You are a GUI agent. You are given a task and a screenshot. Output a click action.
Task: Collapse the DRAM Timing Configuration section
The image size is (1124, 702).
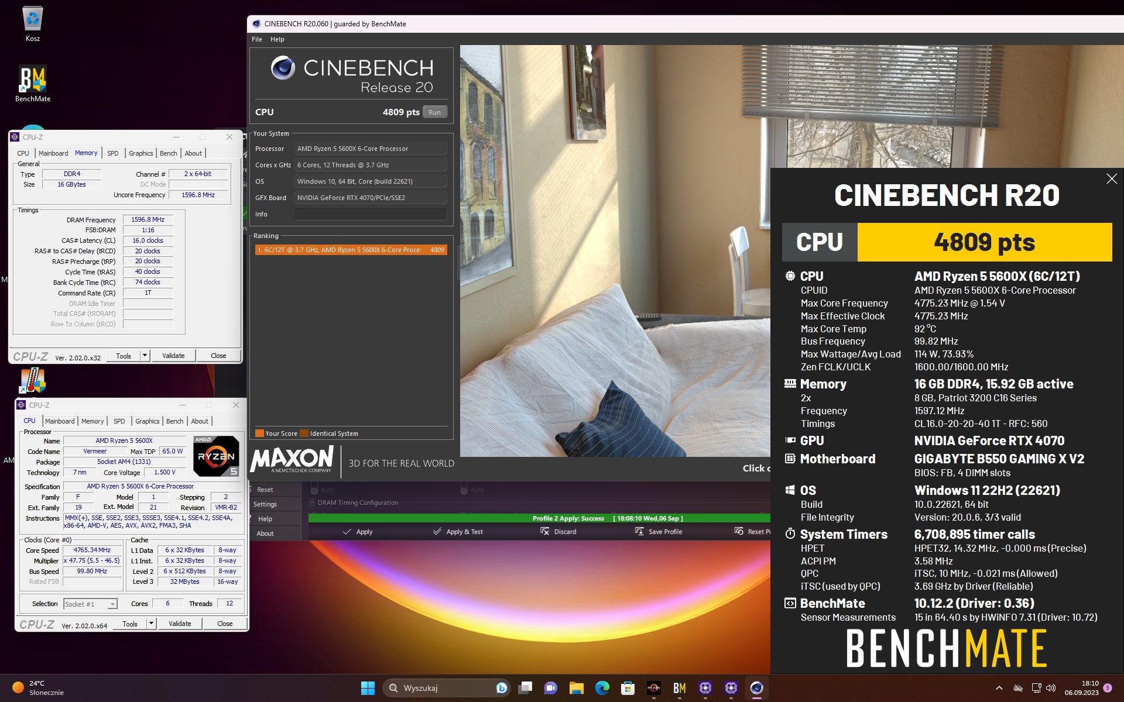[312, 503]
